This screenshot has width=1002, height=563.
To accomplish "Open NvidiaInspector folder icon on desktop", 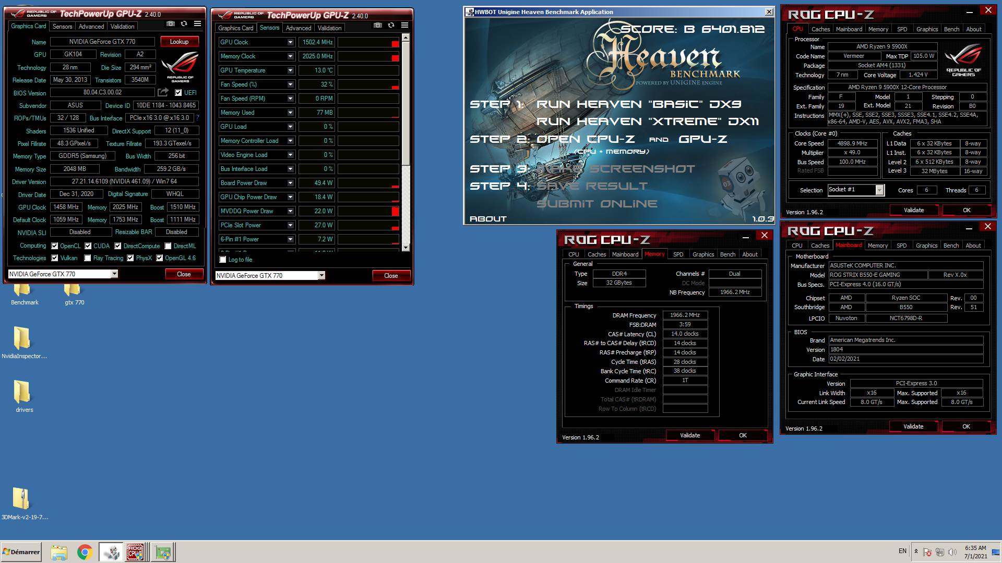I will point(22,338).
